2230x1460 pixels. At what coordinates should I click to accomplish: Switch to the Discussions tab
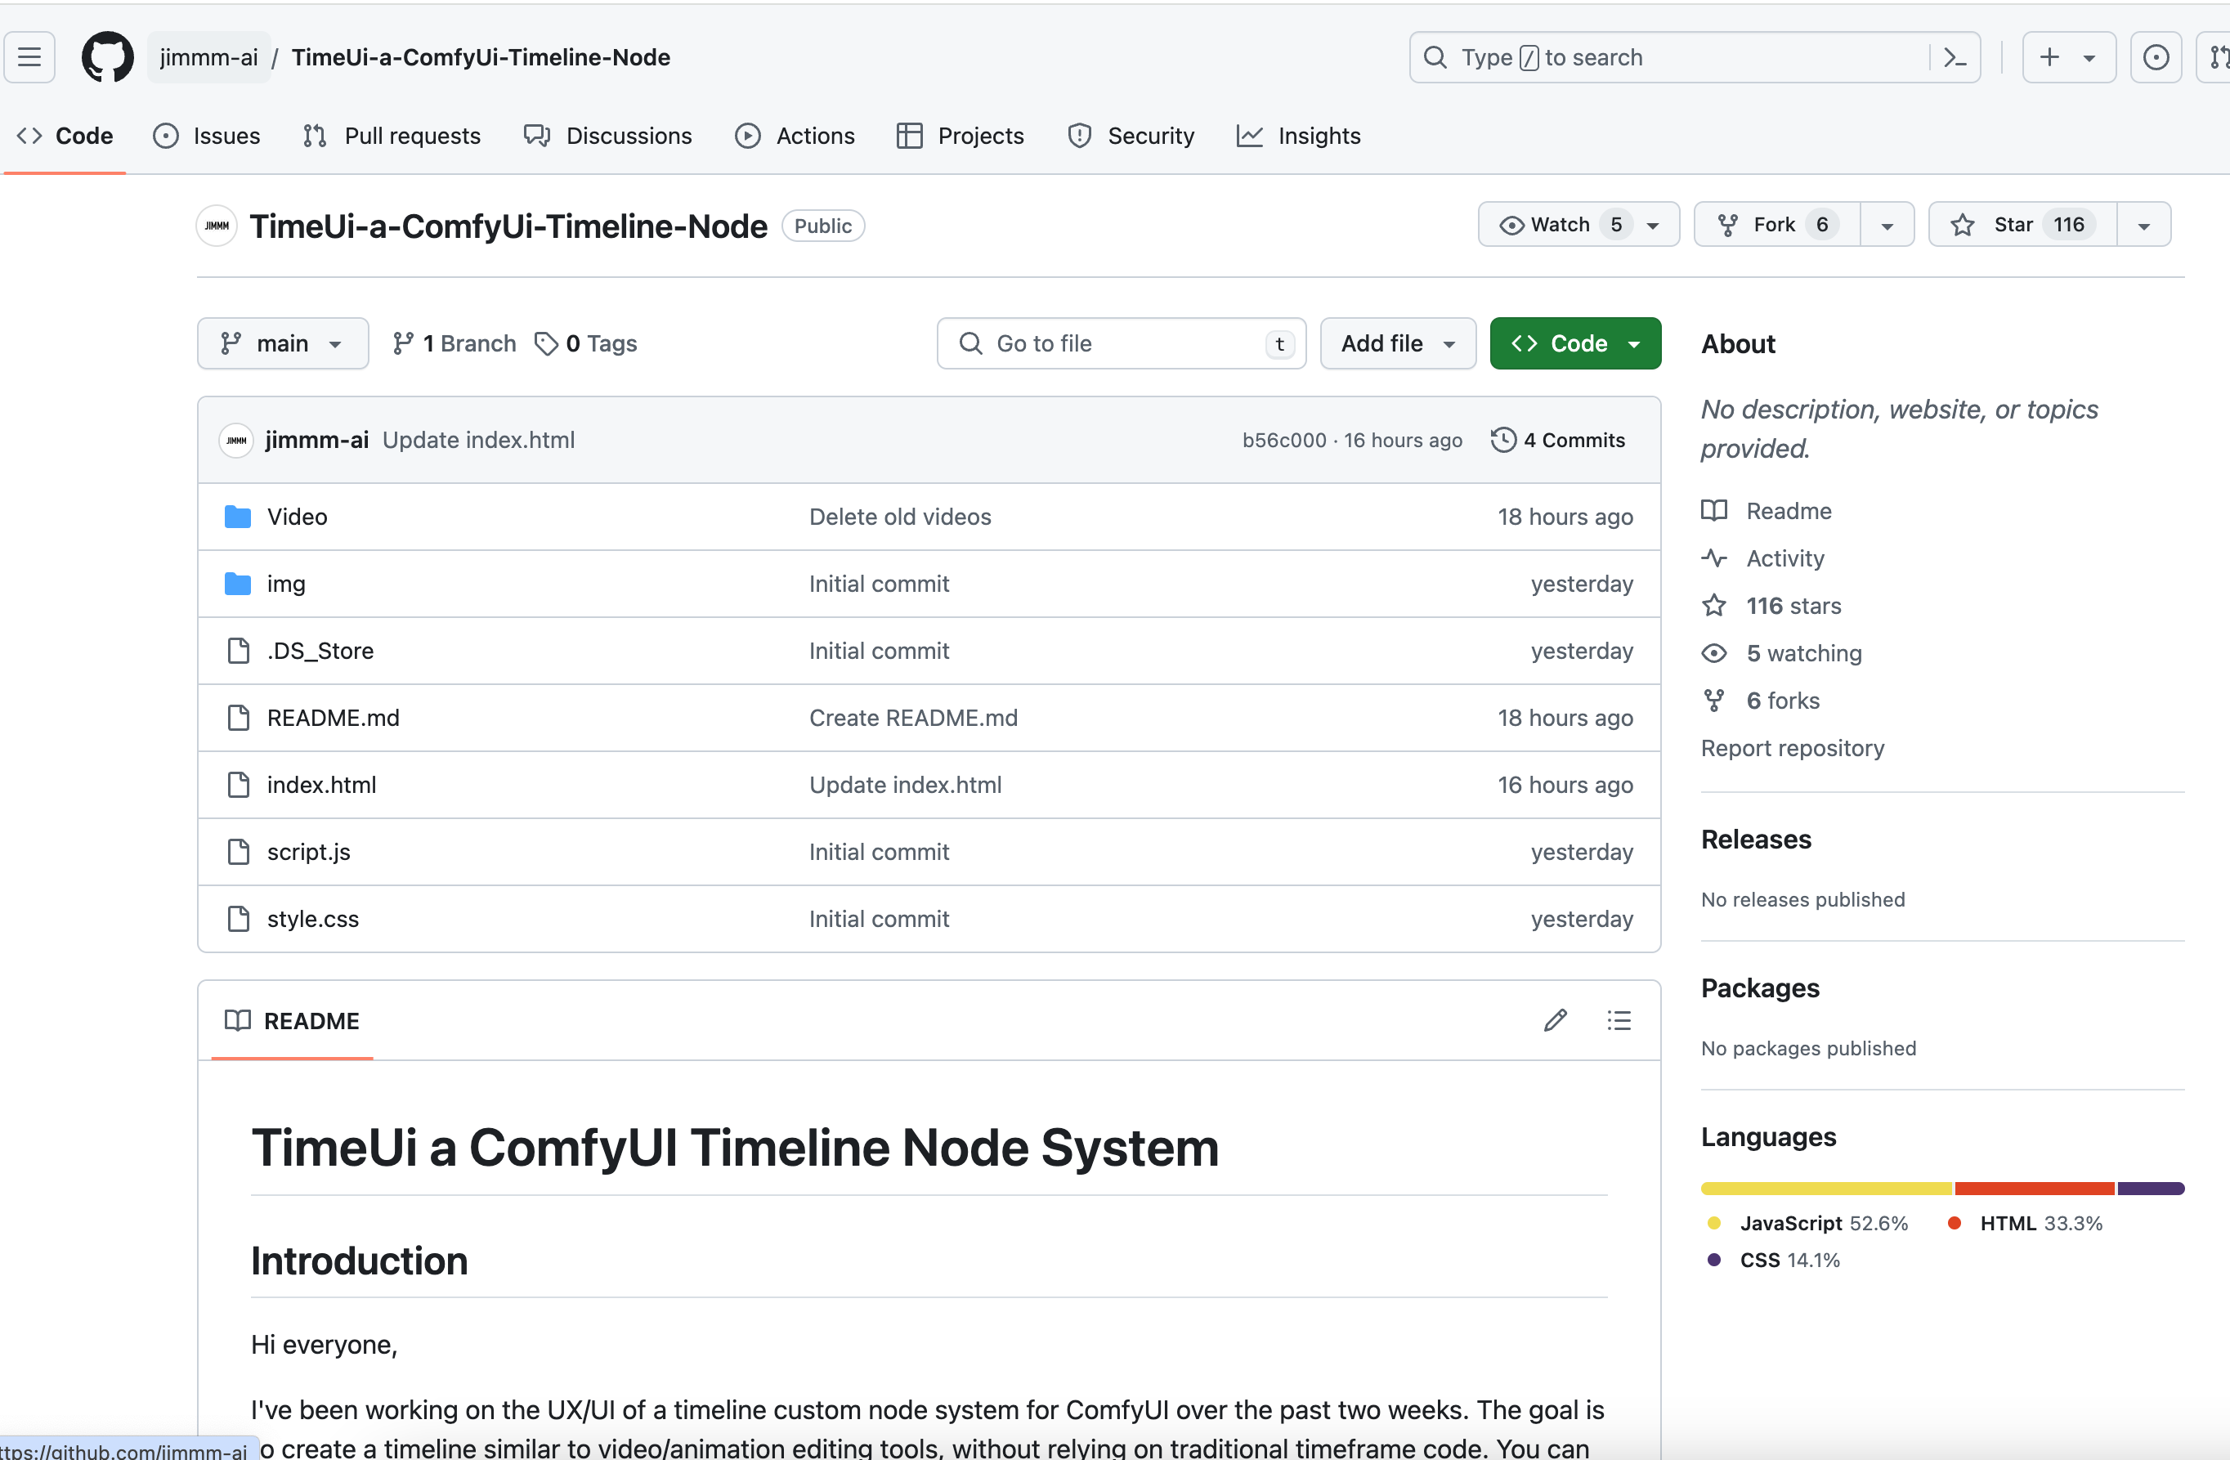pos(608,136)
